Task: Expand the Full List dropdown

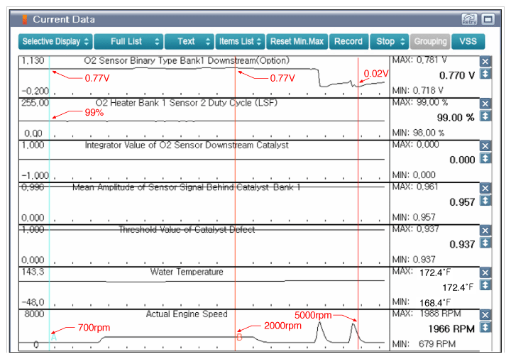Action: [128, 42]
